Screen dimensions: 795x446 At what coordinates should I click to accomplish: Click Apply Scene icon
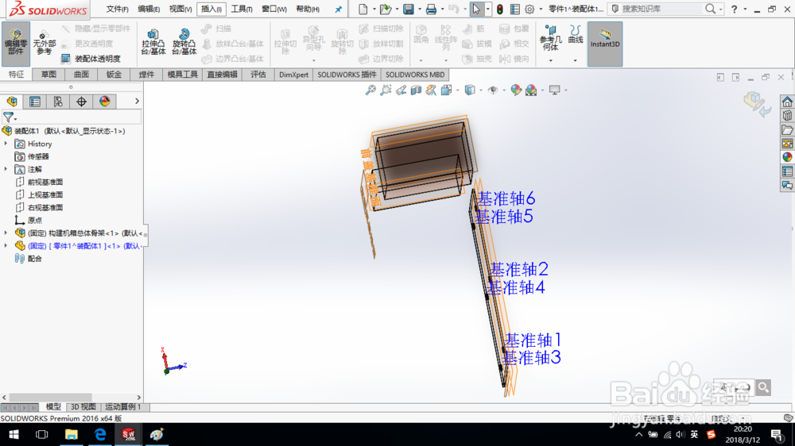(x=531, y=90)
